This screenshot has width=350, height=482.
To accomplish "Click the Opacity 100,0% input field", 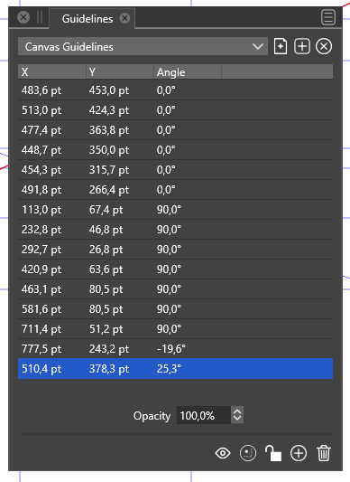I will (x=204, y=415).
